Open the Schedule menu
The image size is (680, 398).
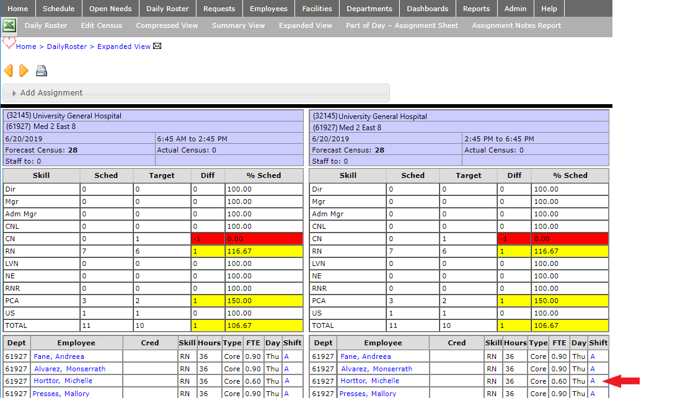(x=58, y=9)
